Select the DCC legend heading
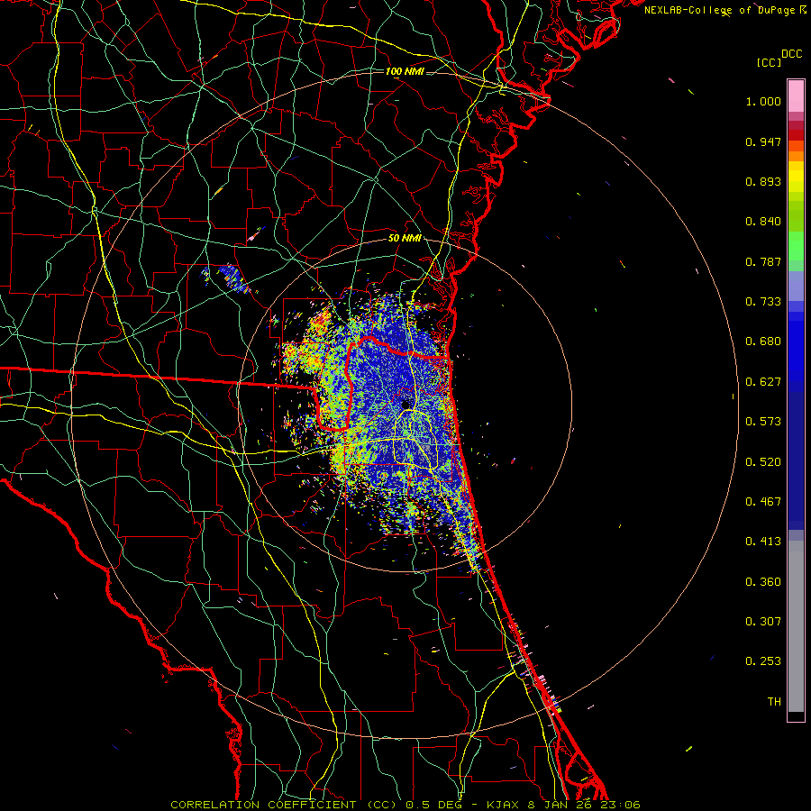Viewport: 811px width, 811px height. click(x=791, y=54)
